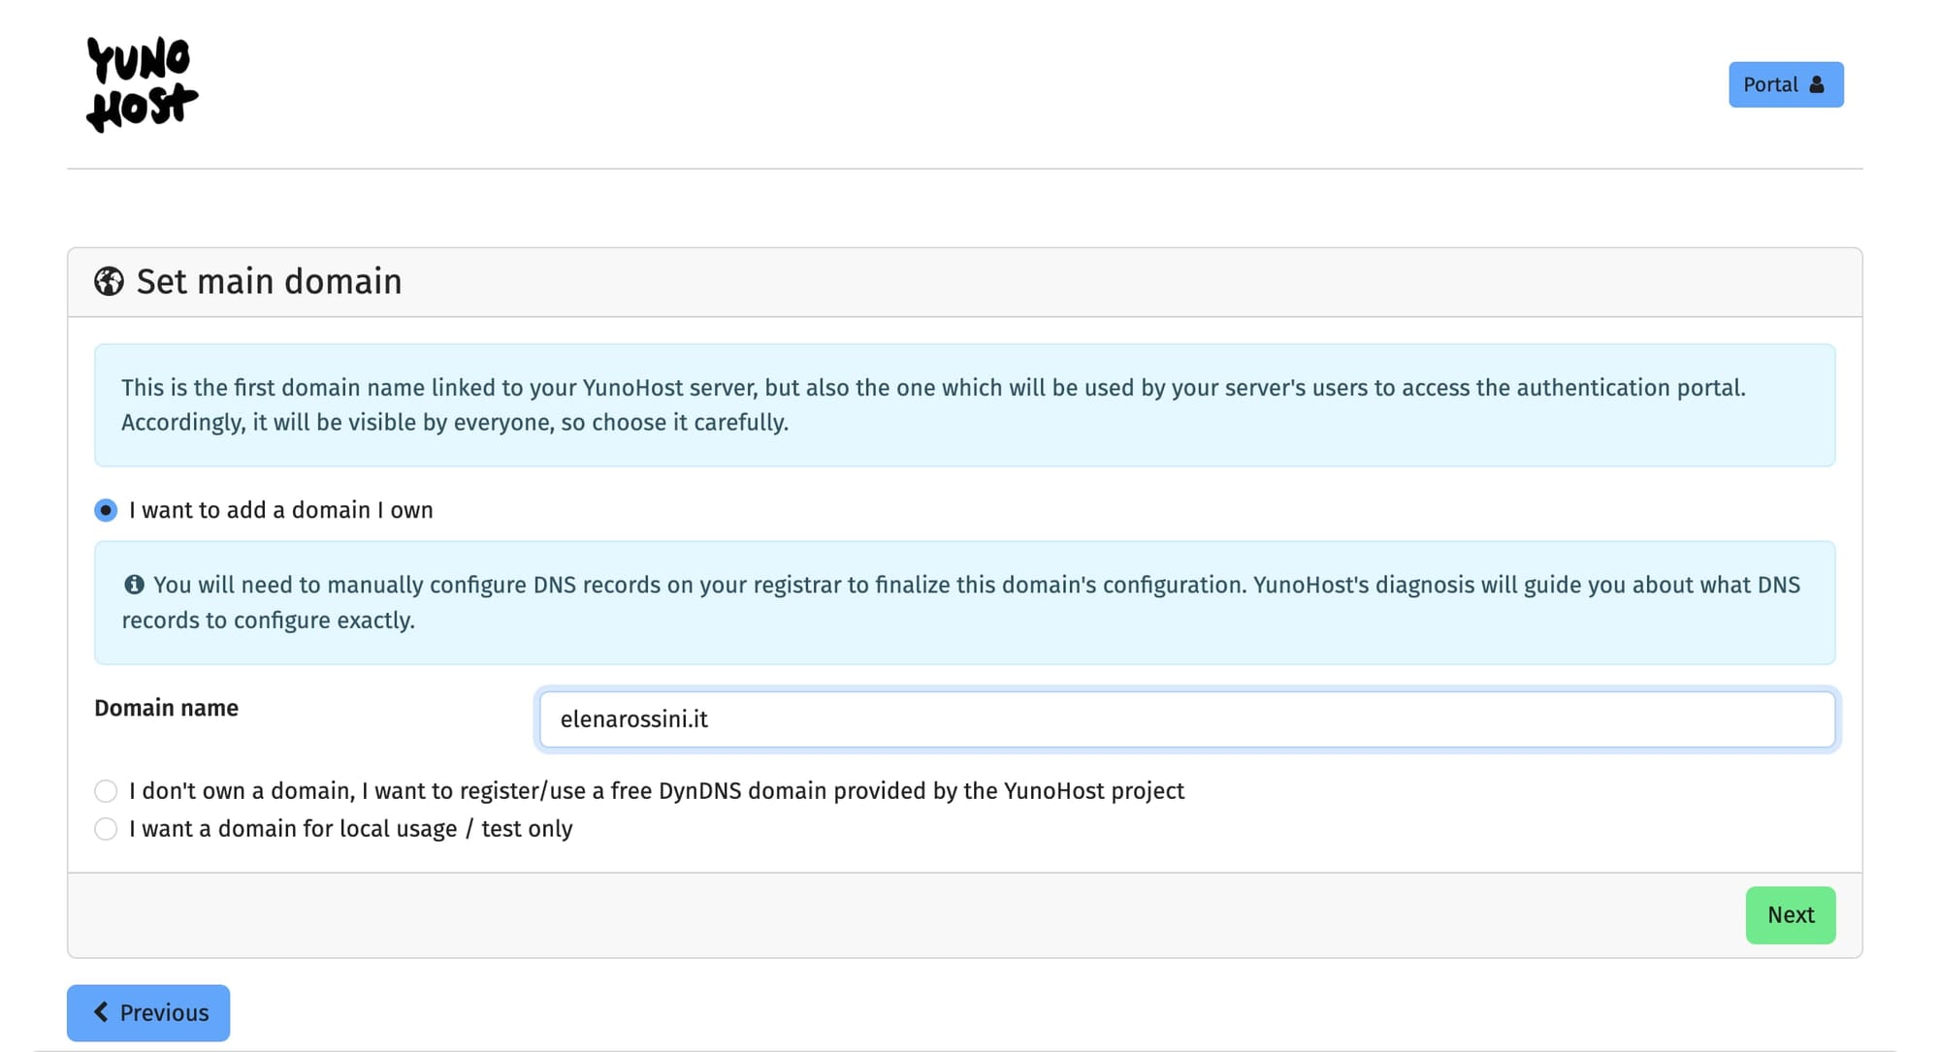
Task: Go back using the Previous button
Action: (x=147, y=1012)
